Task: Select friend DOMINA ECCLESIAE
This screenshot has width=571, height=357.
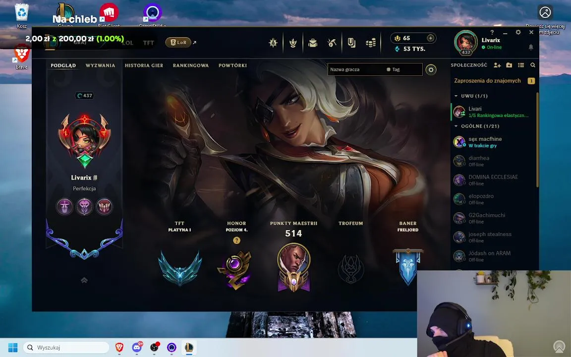Action: tap(494, 180)
